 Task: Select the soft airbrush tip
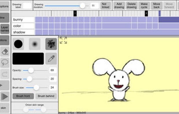point(35,44)
